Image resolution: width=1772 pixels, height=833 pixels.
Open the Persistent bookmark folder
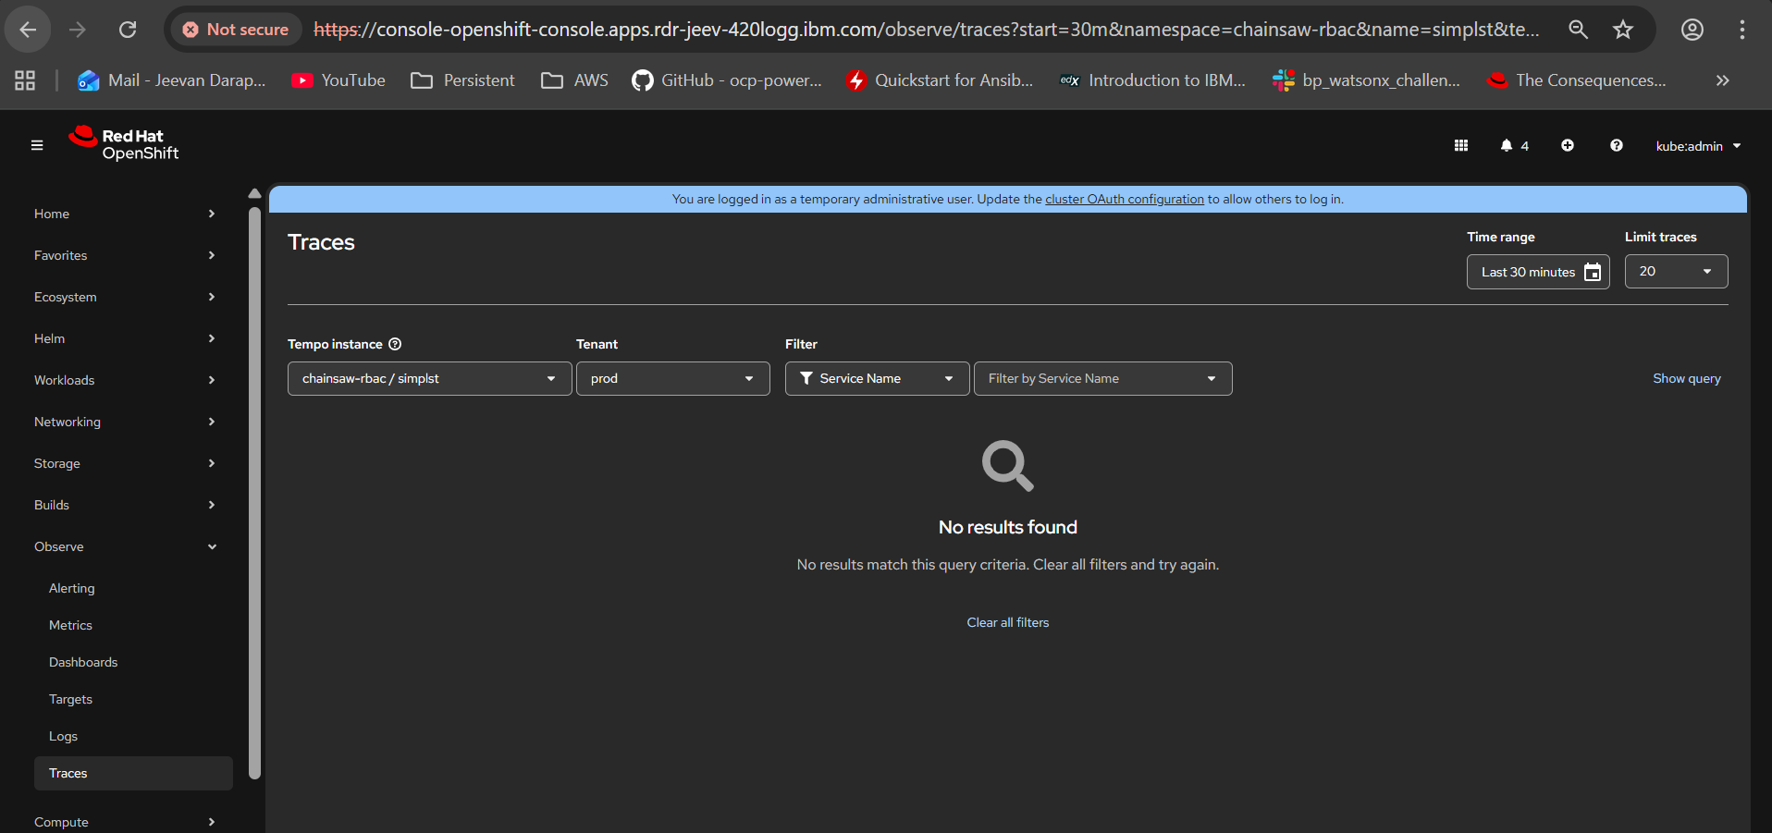[x=462, y=80]
